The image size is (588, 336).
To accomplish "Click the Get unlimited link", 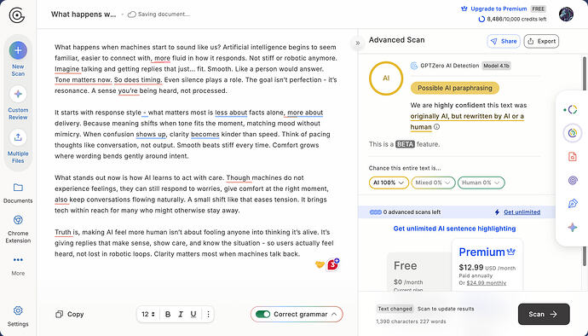I will [x=522, y=212].
